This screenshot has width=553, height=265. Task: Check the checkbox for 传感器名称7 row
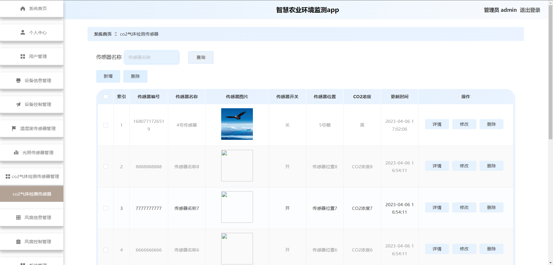(105, 208)
